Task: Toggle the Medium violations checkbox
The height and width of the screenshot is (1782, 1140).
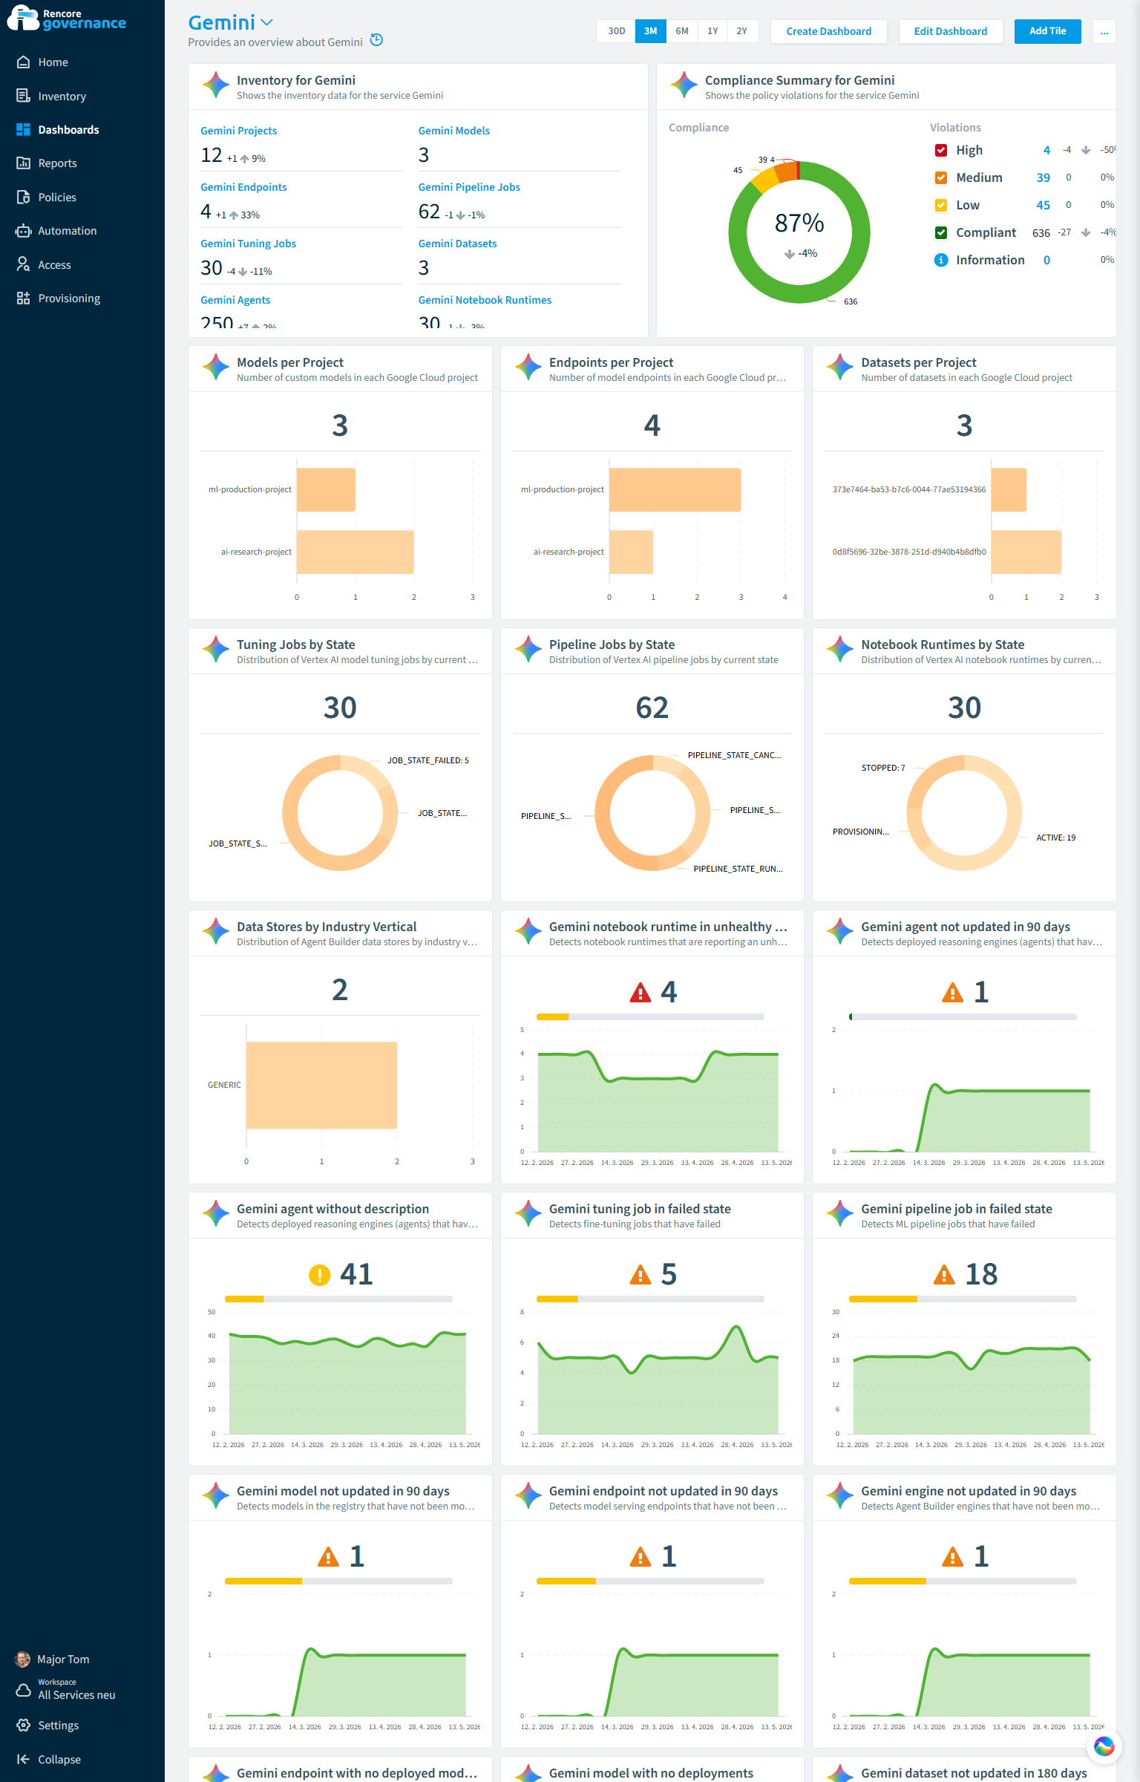Action: (941, 177)
